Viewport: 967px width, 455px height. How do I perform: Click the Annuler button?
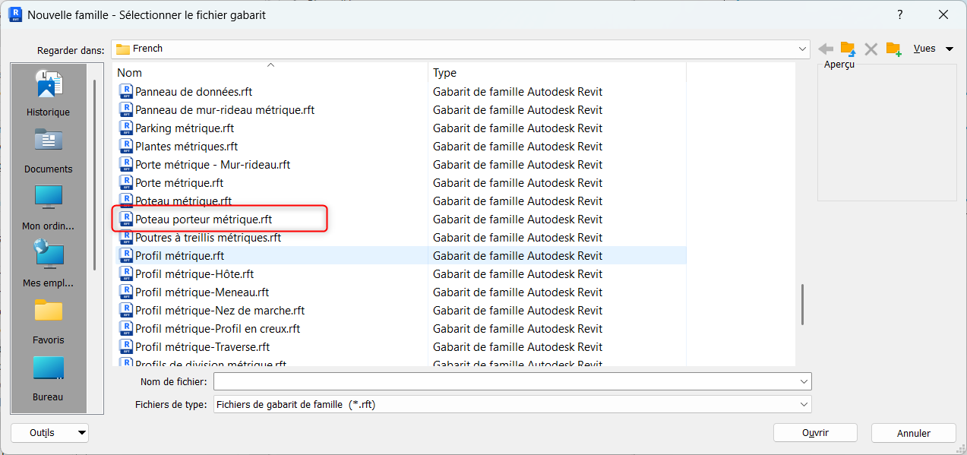click(x=913, y=433)
